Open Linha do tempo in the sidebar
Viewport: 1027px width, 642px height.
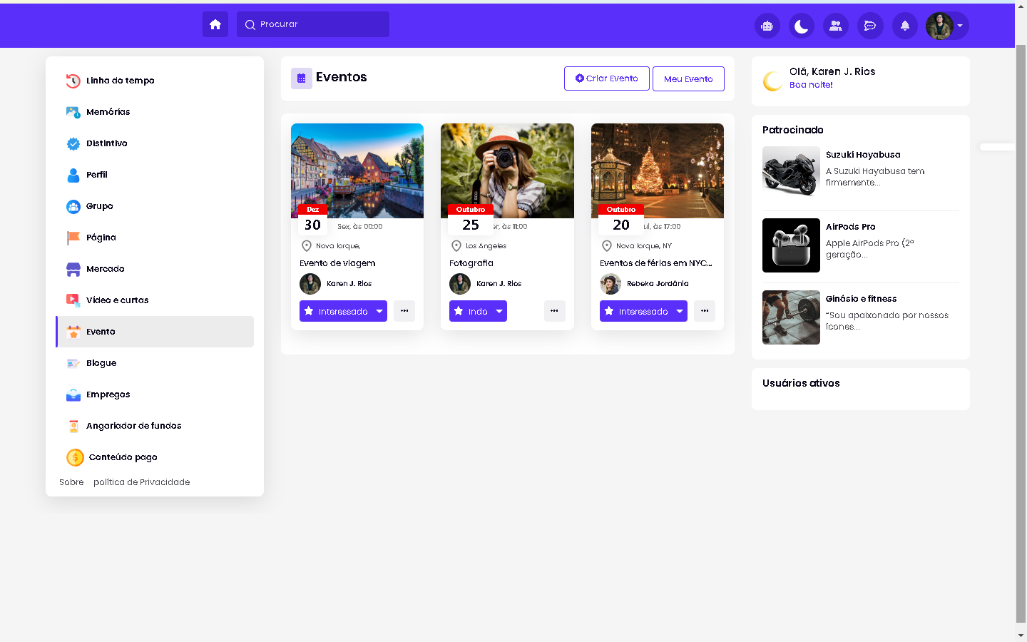[120, 81]
